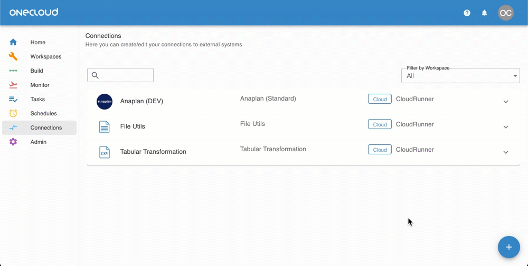Click the Connections arrows icon
The image size is (528, 266).
point(13,127)
